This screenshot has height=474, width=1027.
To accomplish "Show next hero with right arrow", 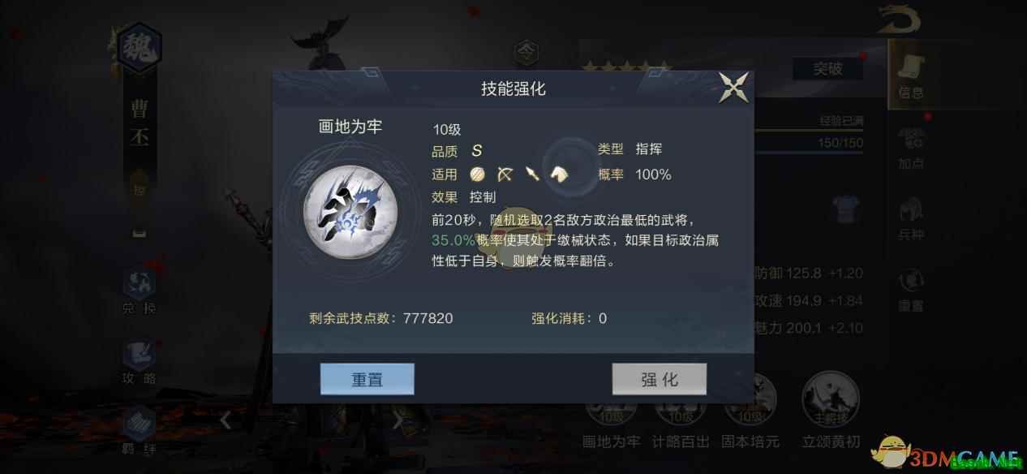I will (x=397, y=420).
